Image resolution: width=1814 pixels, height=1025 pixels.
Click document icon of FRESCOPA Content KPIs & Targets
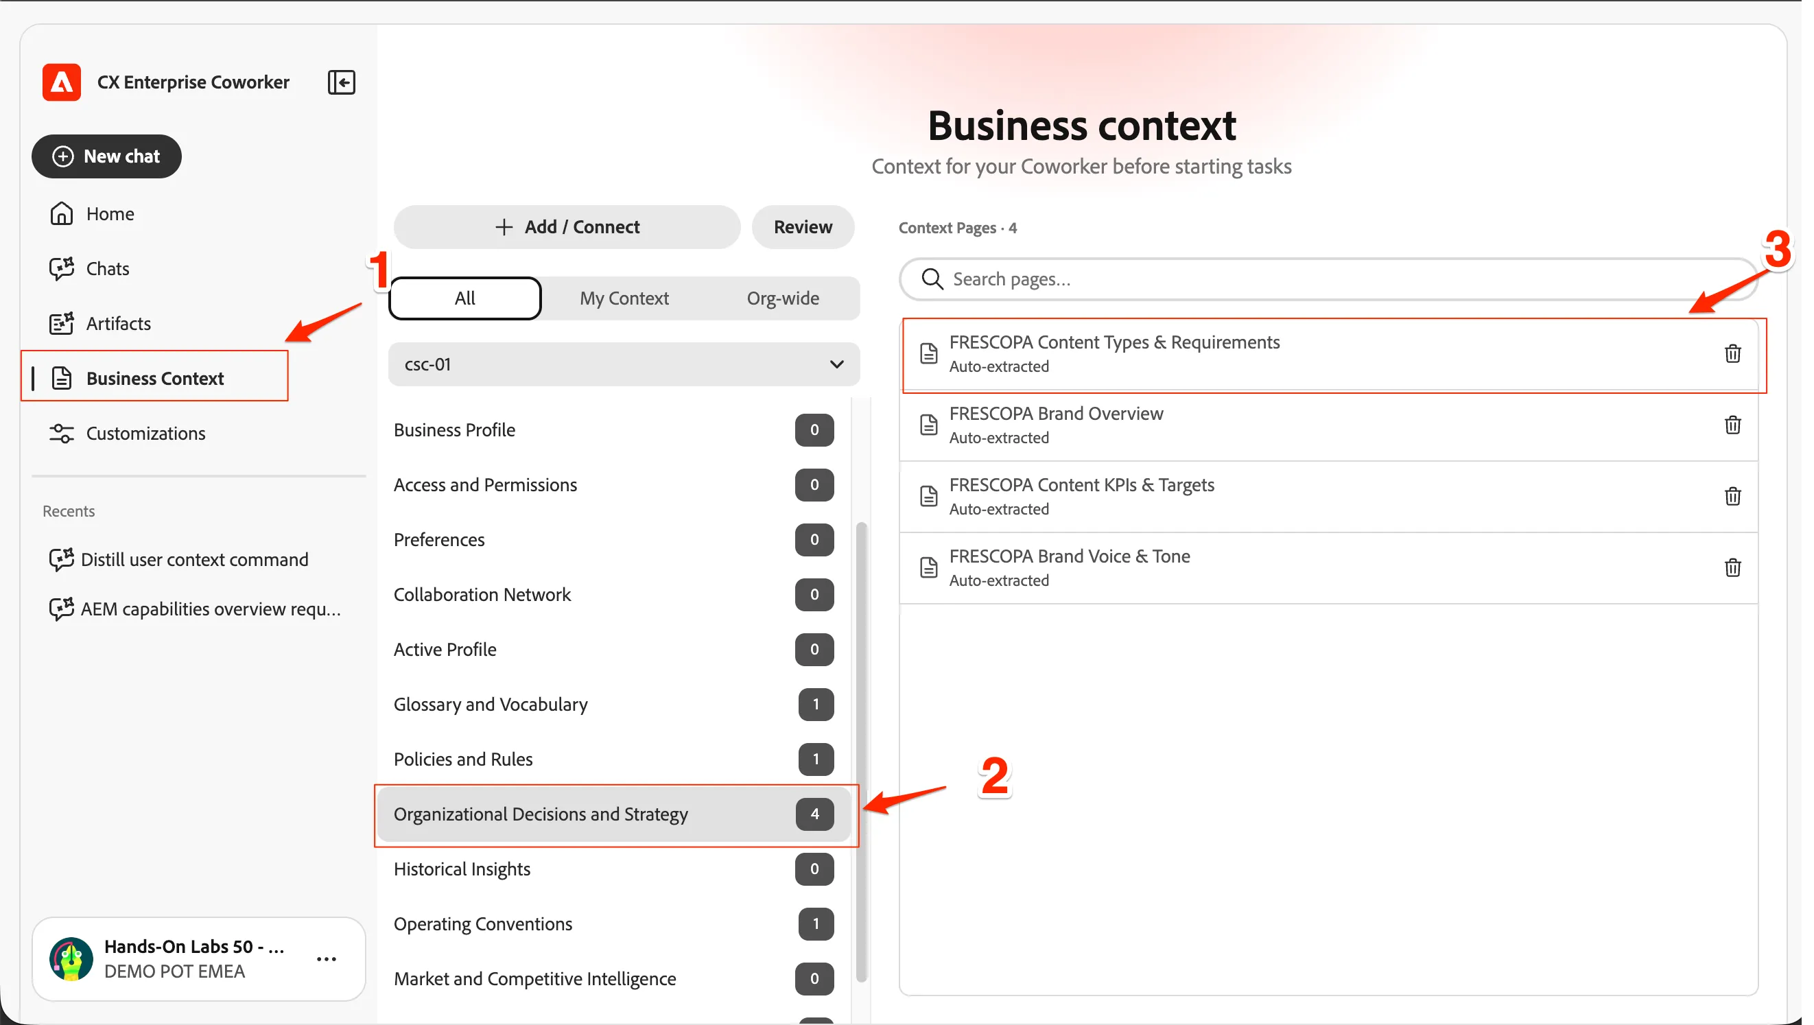[929, 496]
